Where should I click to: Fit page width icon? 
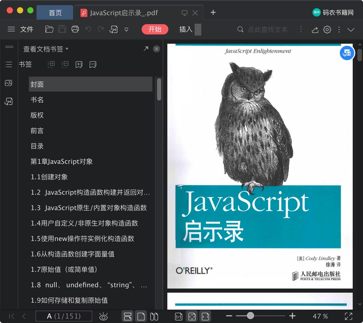(205, 316)
